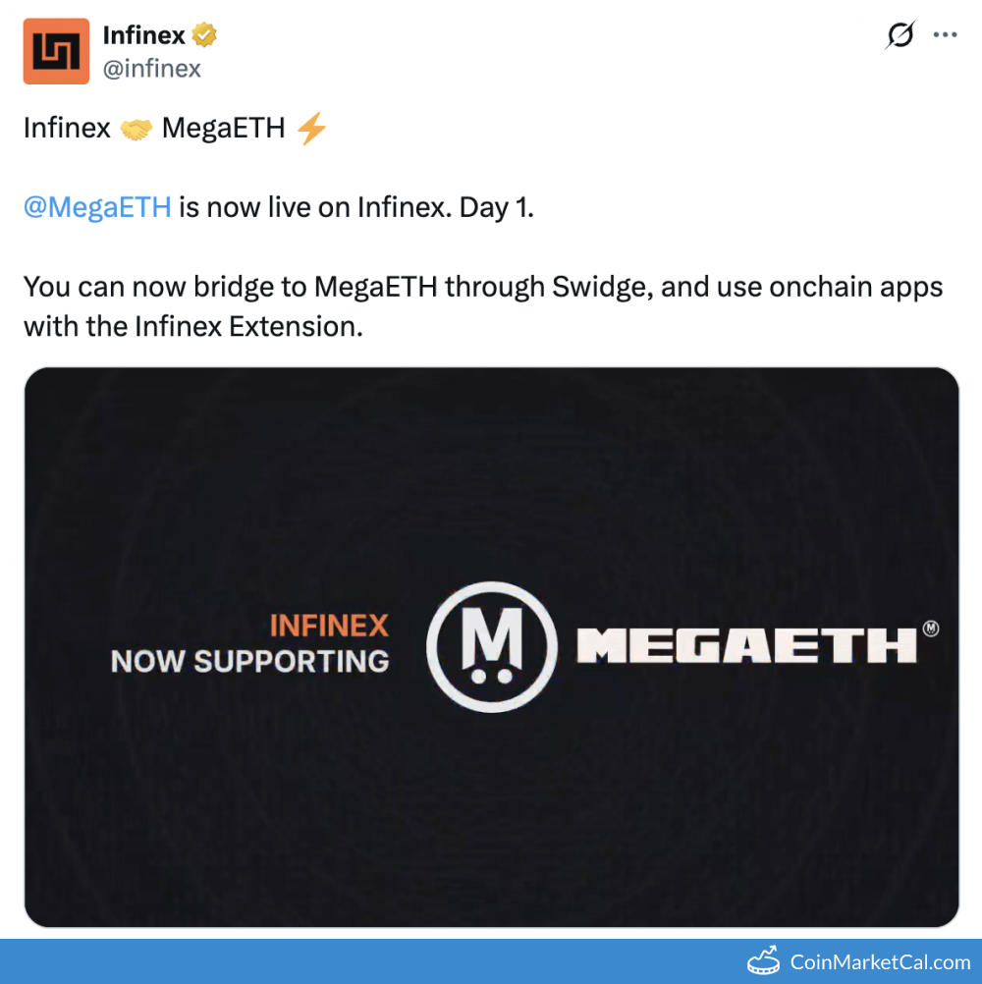Screen dimensions: 982x984
Task: Open the three-dot more options menu
Action: 945,35
